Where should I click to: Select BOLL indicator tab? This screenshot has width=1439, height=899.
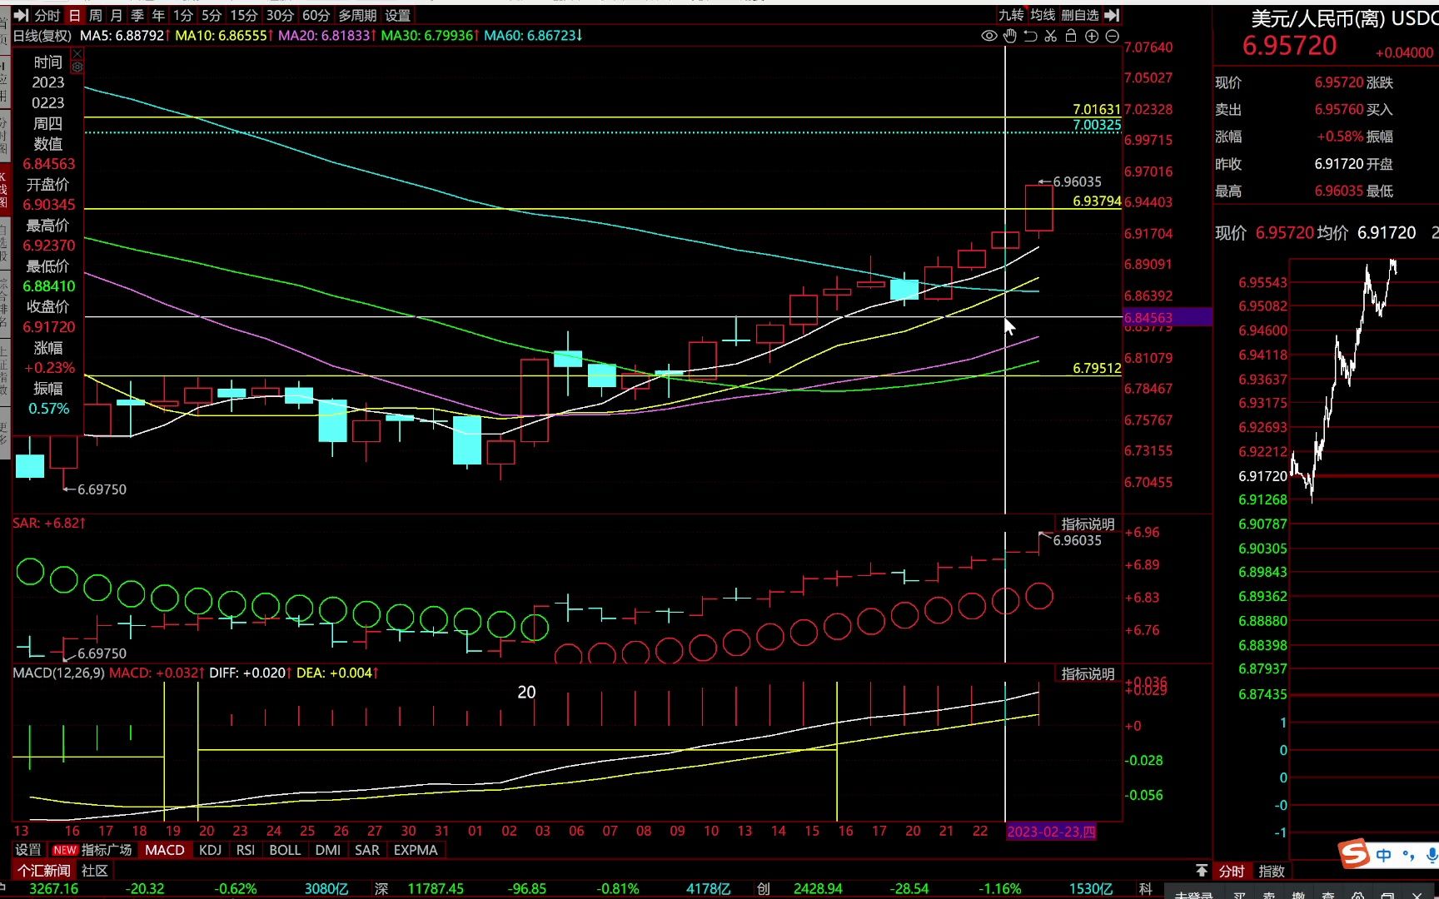[x=285, y=850]
